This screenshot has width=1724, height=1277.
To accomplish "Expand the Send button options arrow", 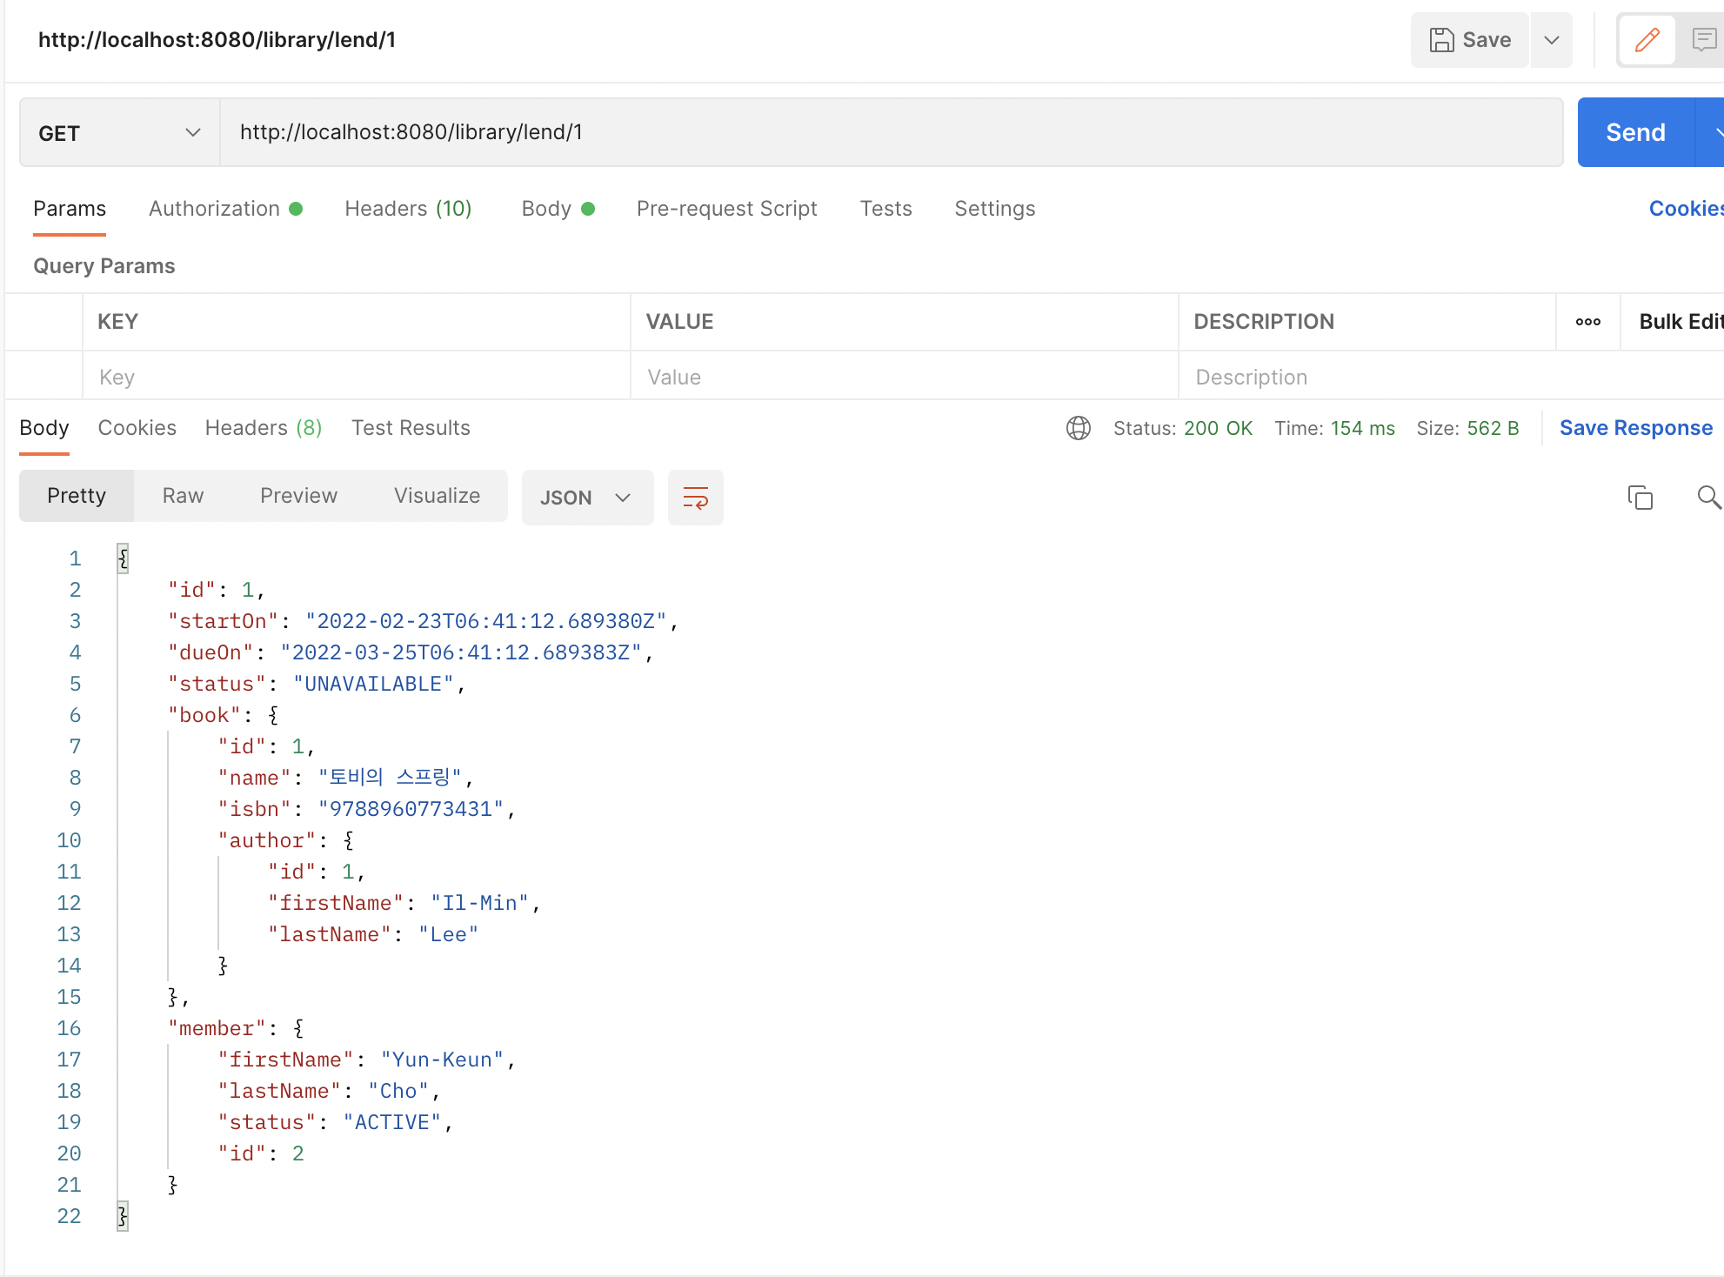I will click(1718, 131).
